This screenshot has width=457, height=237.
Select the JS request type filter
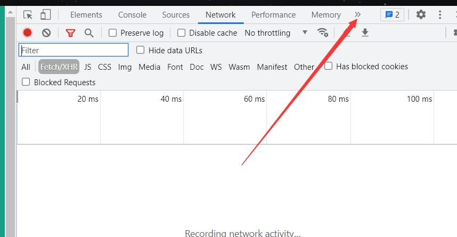click(x=87, y=67)
